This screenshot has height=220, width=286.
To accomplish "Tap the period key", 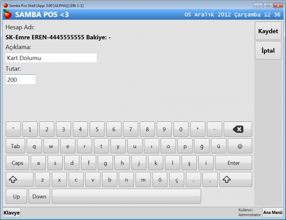I will [x=194, y=180].
